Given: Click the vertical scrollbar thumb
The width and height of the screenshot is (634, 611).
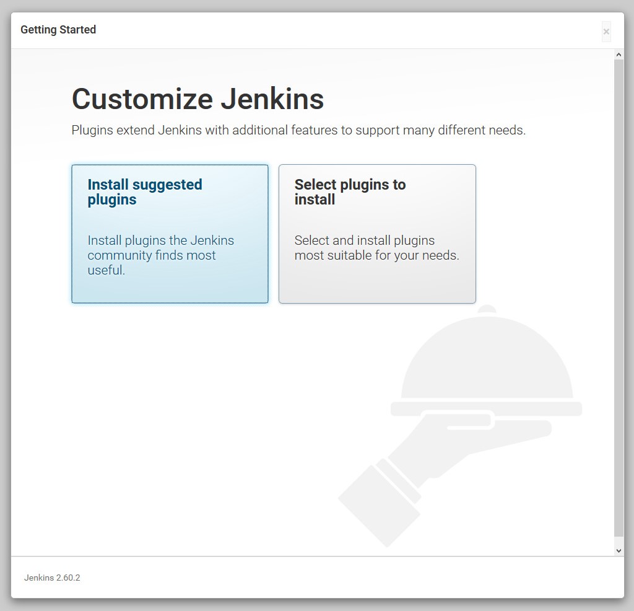Looking at the screenshot, I should coord(619,298).
